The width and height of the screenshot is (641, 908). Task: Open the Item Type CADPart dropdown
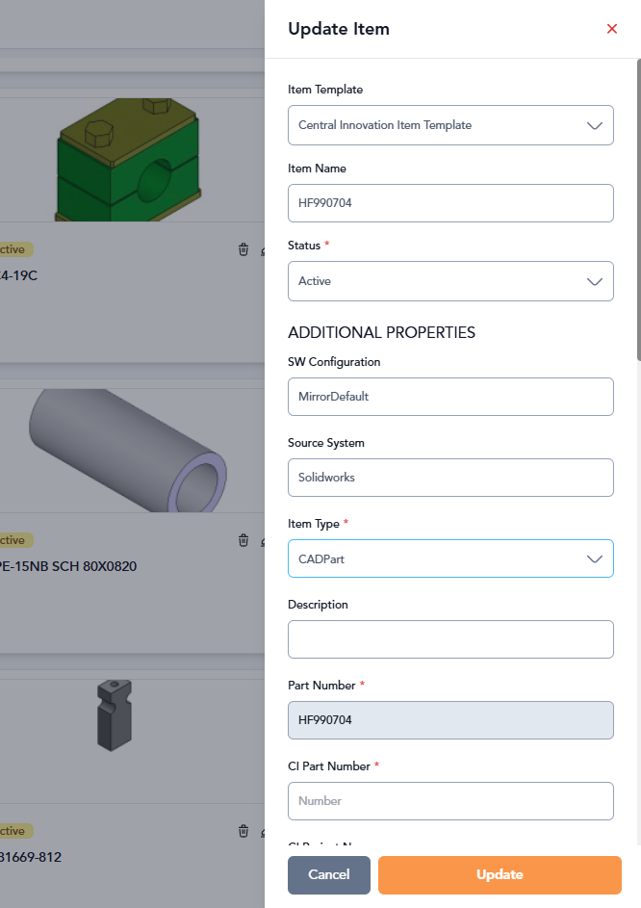450,558
